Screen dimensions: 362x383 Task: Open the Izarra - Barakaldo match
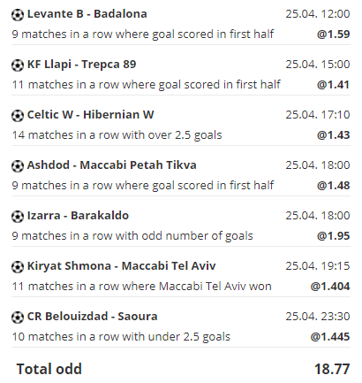(x=78, y=216)
